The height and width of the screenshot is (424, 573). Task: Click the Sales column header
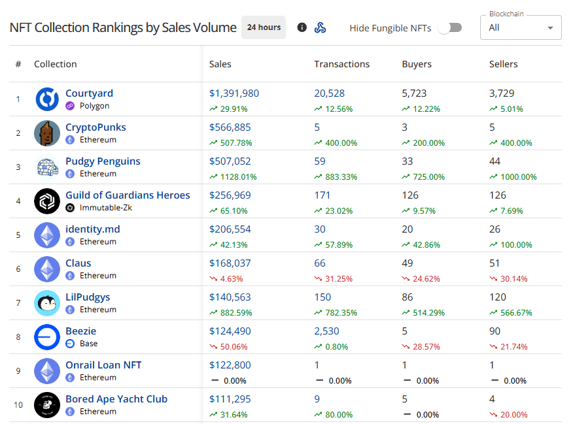(220, 64)
